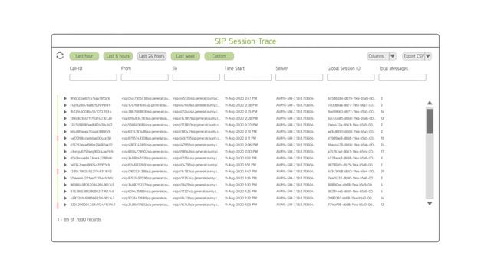491x276 pixels.
Task: Click the To column header
Action: pyautogui.click(x=175, y=68)
